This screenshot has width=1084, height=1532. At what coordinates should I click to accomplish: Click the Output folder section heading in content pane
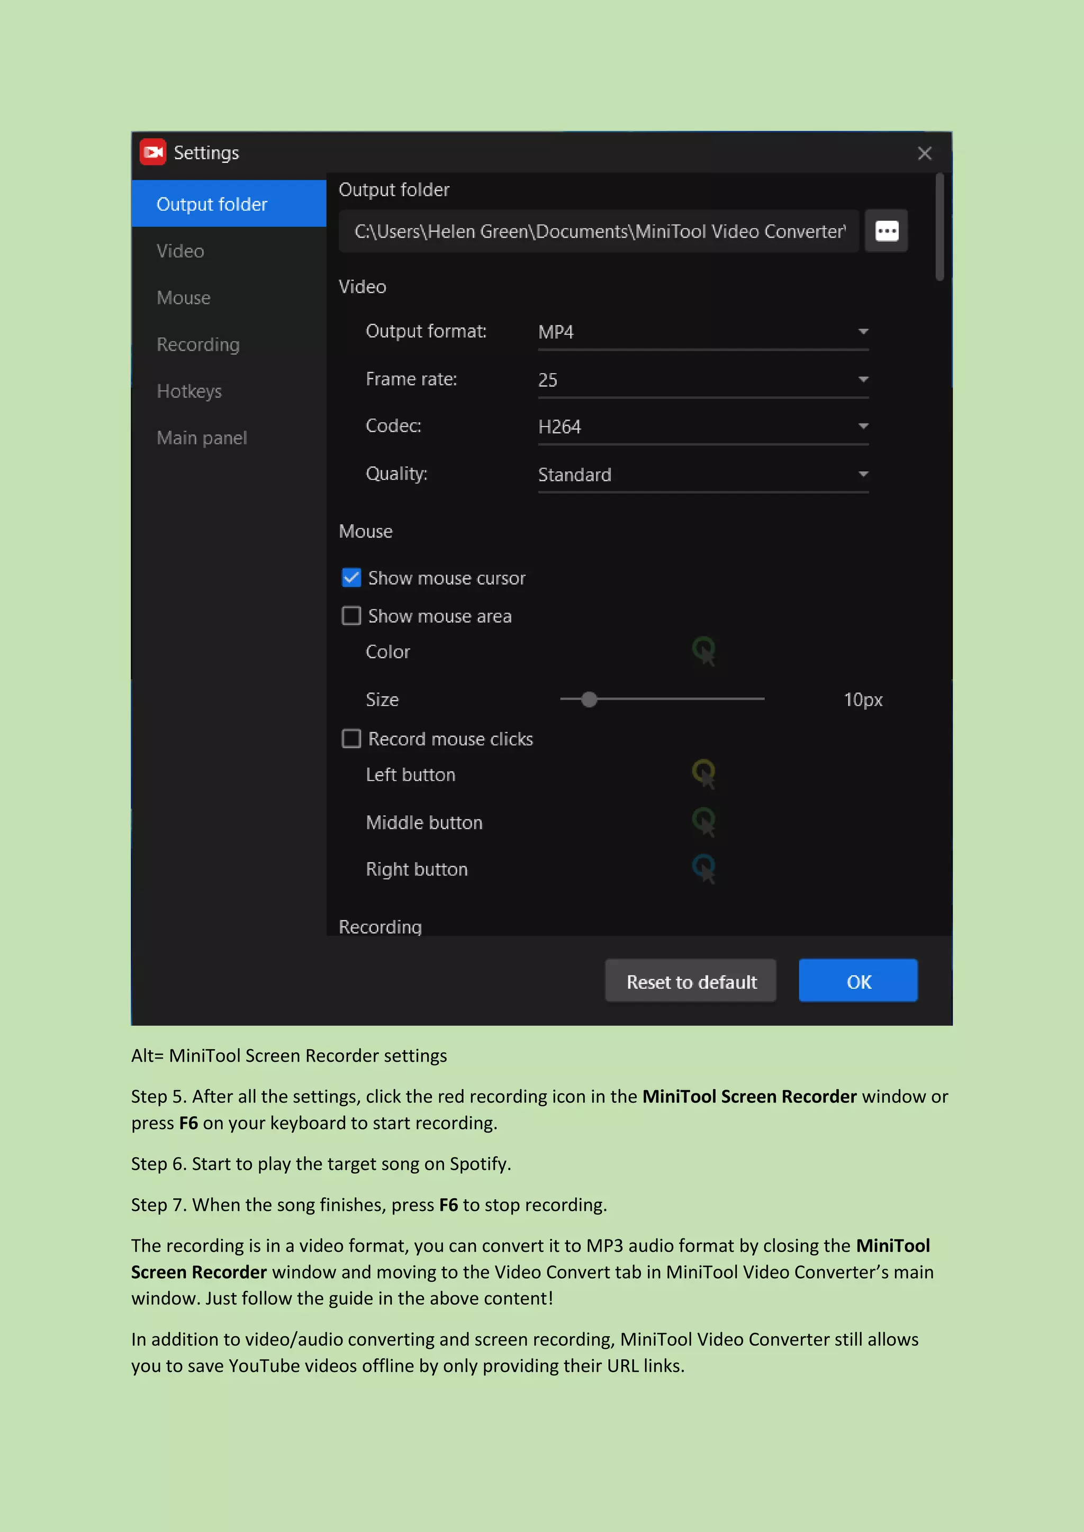click(x=394, y=189)
